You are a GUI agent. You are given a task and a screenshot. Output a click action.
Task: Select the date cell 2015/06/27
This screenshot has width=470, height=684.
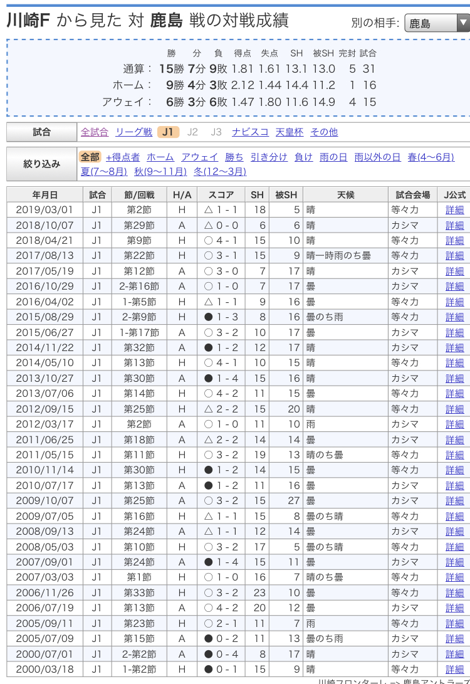pos(45,332)
